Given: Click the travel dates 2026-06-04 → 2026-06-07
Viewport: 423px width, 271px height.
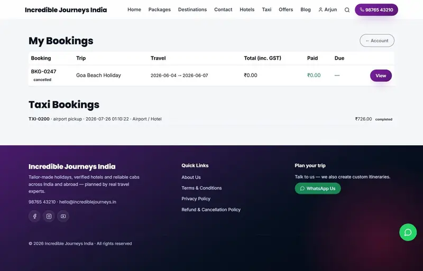Looking at the screenshot, I should pyautogui.click(x=179, y=76).
